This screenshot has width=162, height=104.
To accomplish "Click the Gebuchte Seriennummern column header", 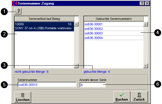I will [114, 19].
